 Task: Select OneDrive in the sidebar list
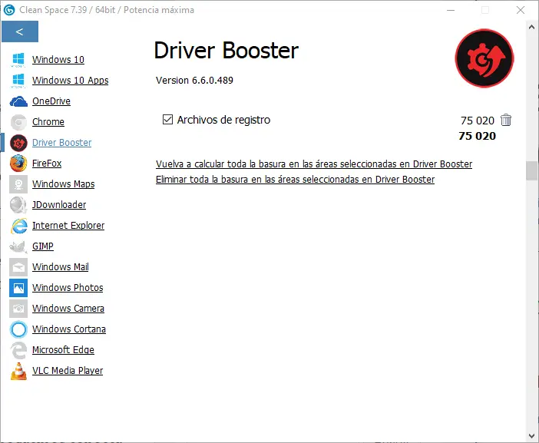[x=51, y=101]
